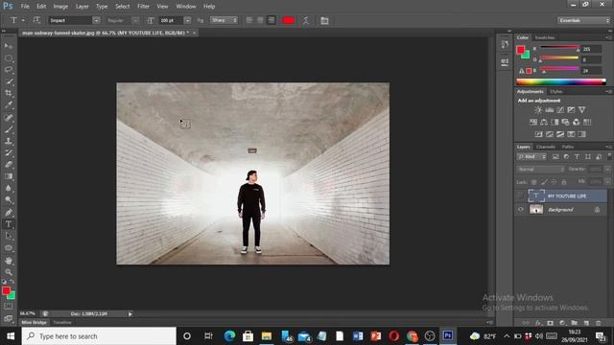Image resolution: width=614 pixels, height=345 pixels.
Task: Switch to the Paths tab
Action: click(567, 147)
